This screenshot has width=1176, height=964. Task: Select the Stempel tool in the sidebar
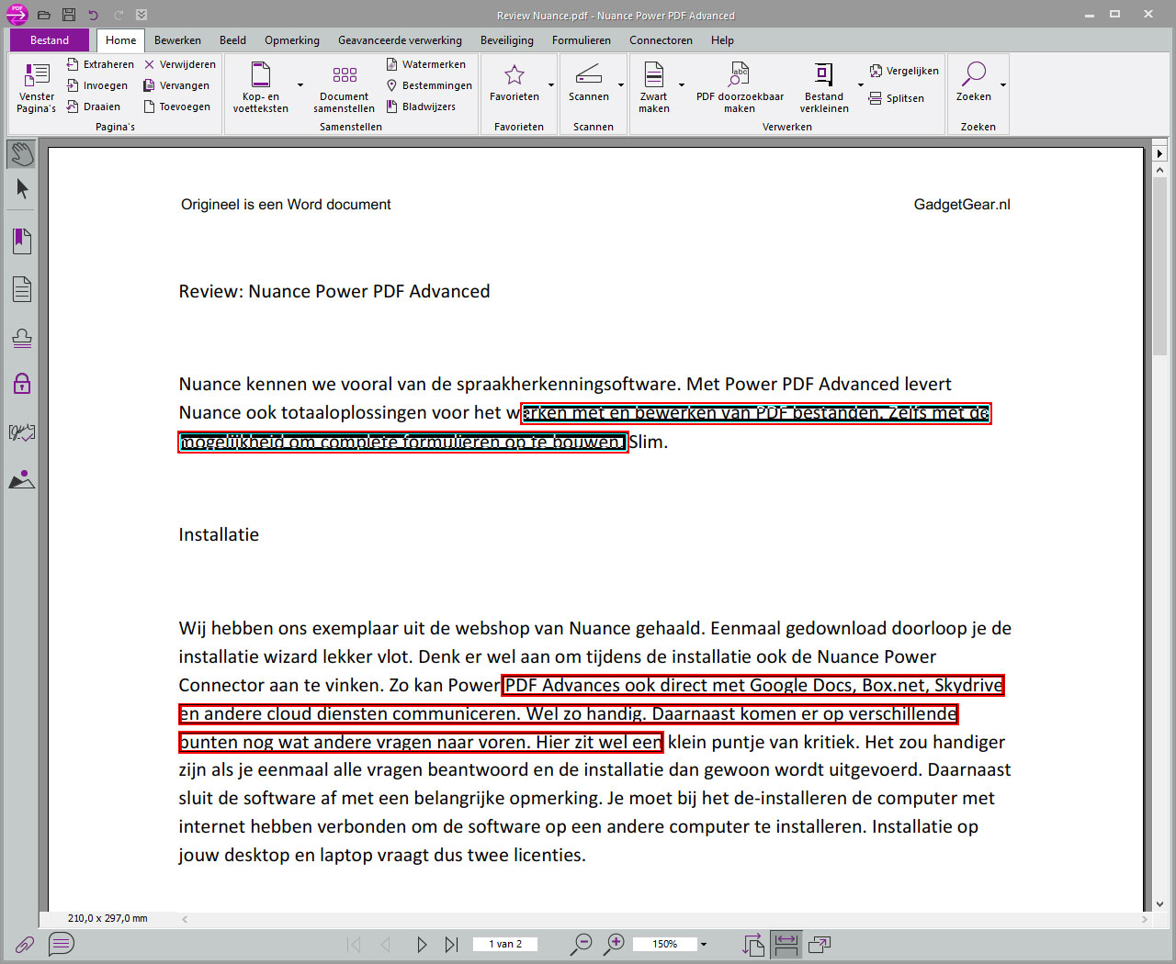point(20,338)
